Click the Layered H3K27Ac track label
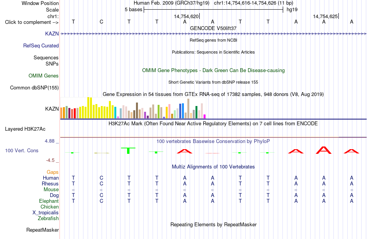The image size is (367, 239). click(25, 129)
